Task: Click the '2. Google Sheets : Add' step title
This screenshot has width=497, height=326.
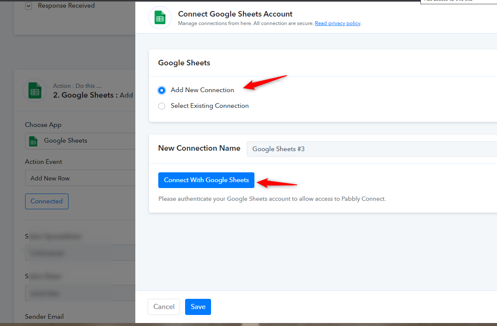Action: (93, 95)
